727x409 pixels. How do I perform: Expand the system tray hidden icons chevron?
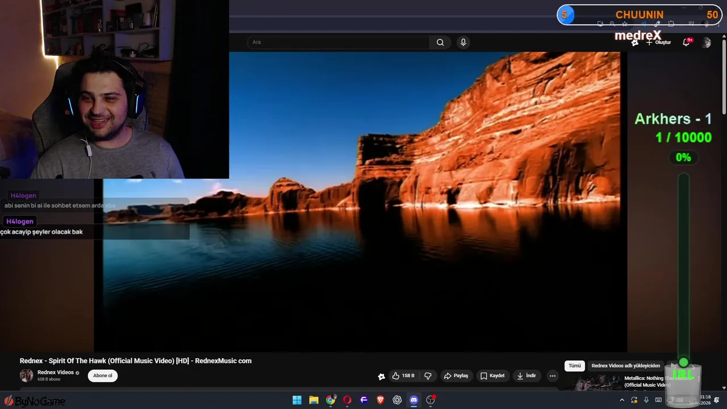622,400
